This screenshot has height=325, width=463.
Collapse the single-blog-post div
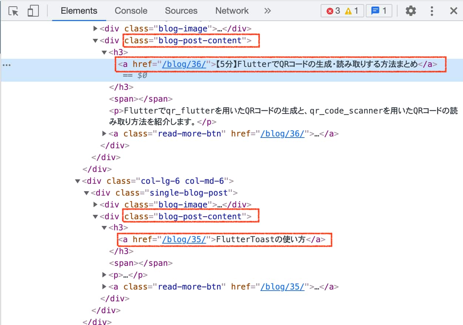[x=86, y=193]
